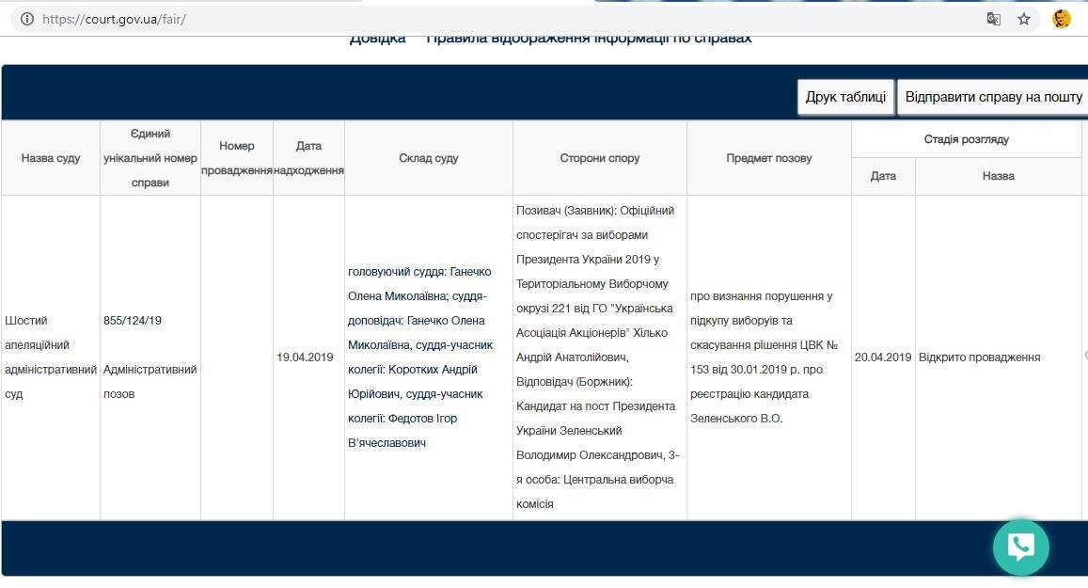The image size is (1088, 588).
Task: Bookmark this page using the star icon
Action: [1024, 19]
